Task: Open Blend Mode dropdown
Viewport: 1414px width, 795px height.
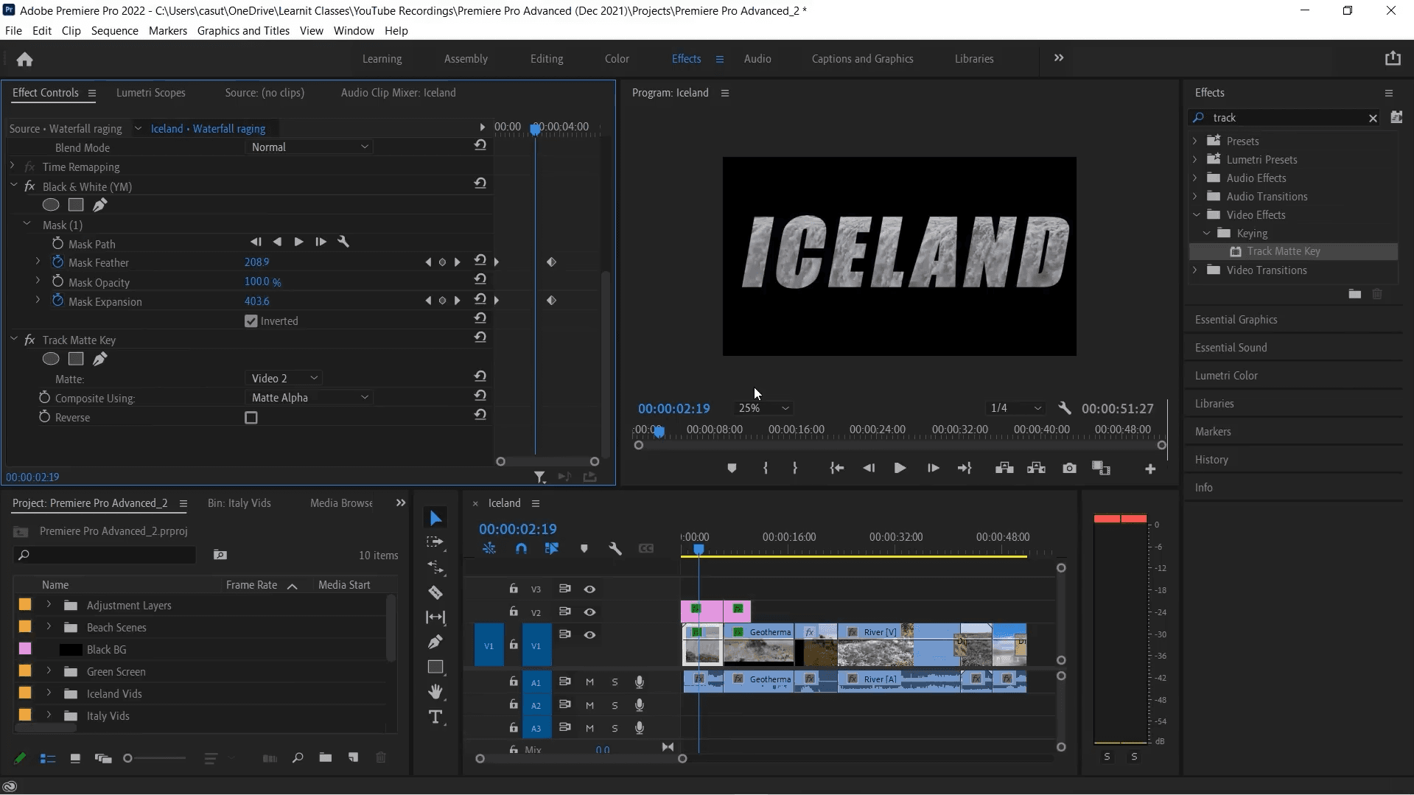Action: point(309,147)
